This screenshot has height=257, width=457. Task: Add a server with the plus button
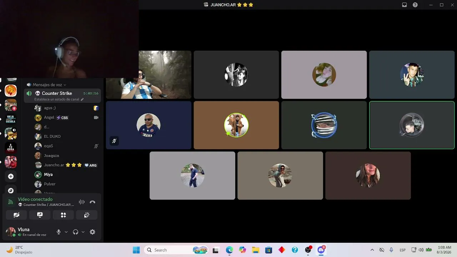11,176
